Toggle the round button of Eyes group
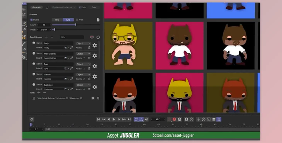 tap(34, 64)
